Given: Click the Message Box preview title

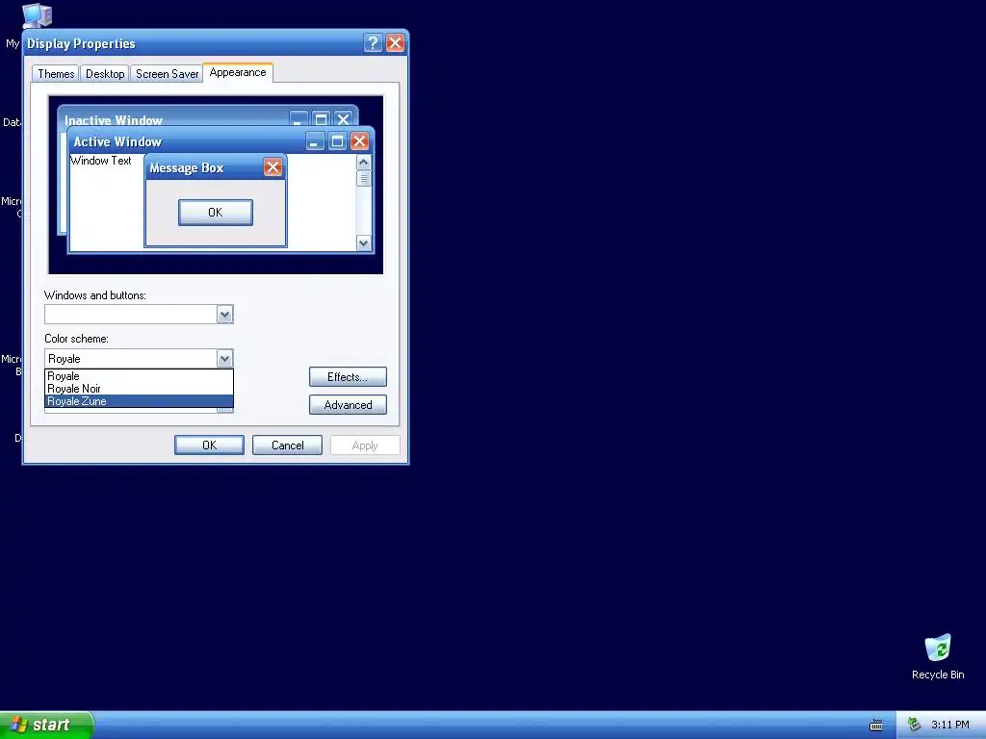Looking at the screenshot, I should tap(186, 167).
